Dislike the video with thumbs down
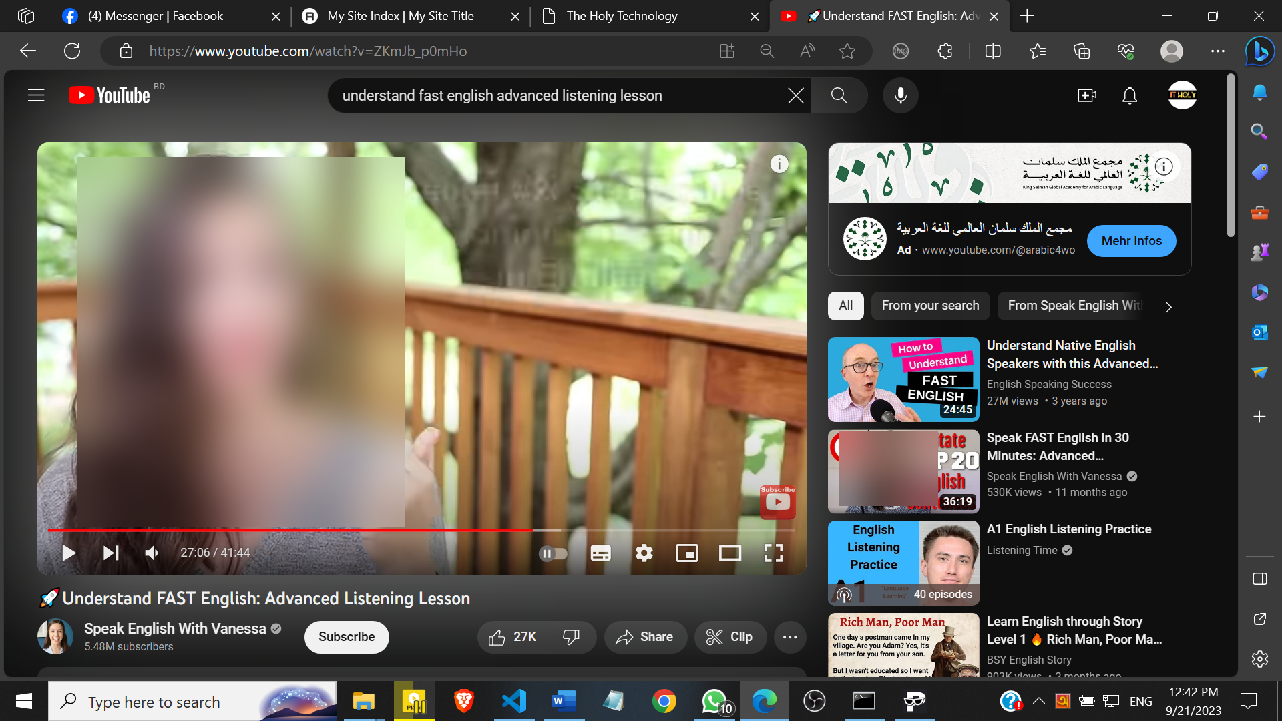Image resolution: width=1282 pixels, height=721 pixels. point(572,637)
